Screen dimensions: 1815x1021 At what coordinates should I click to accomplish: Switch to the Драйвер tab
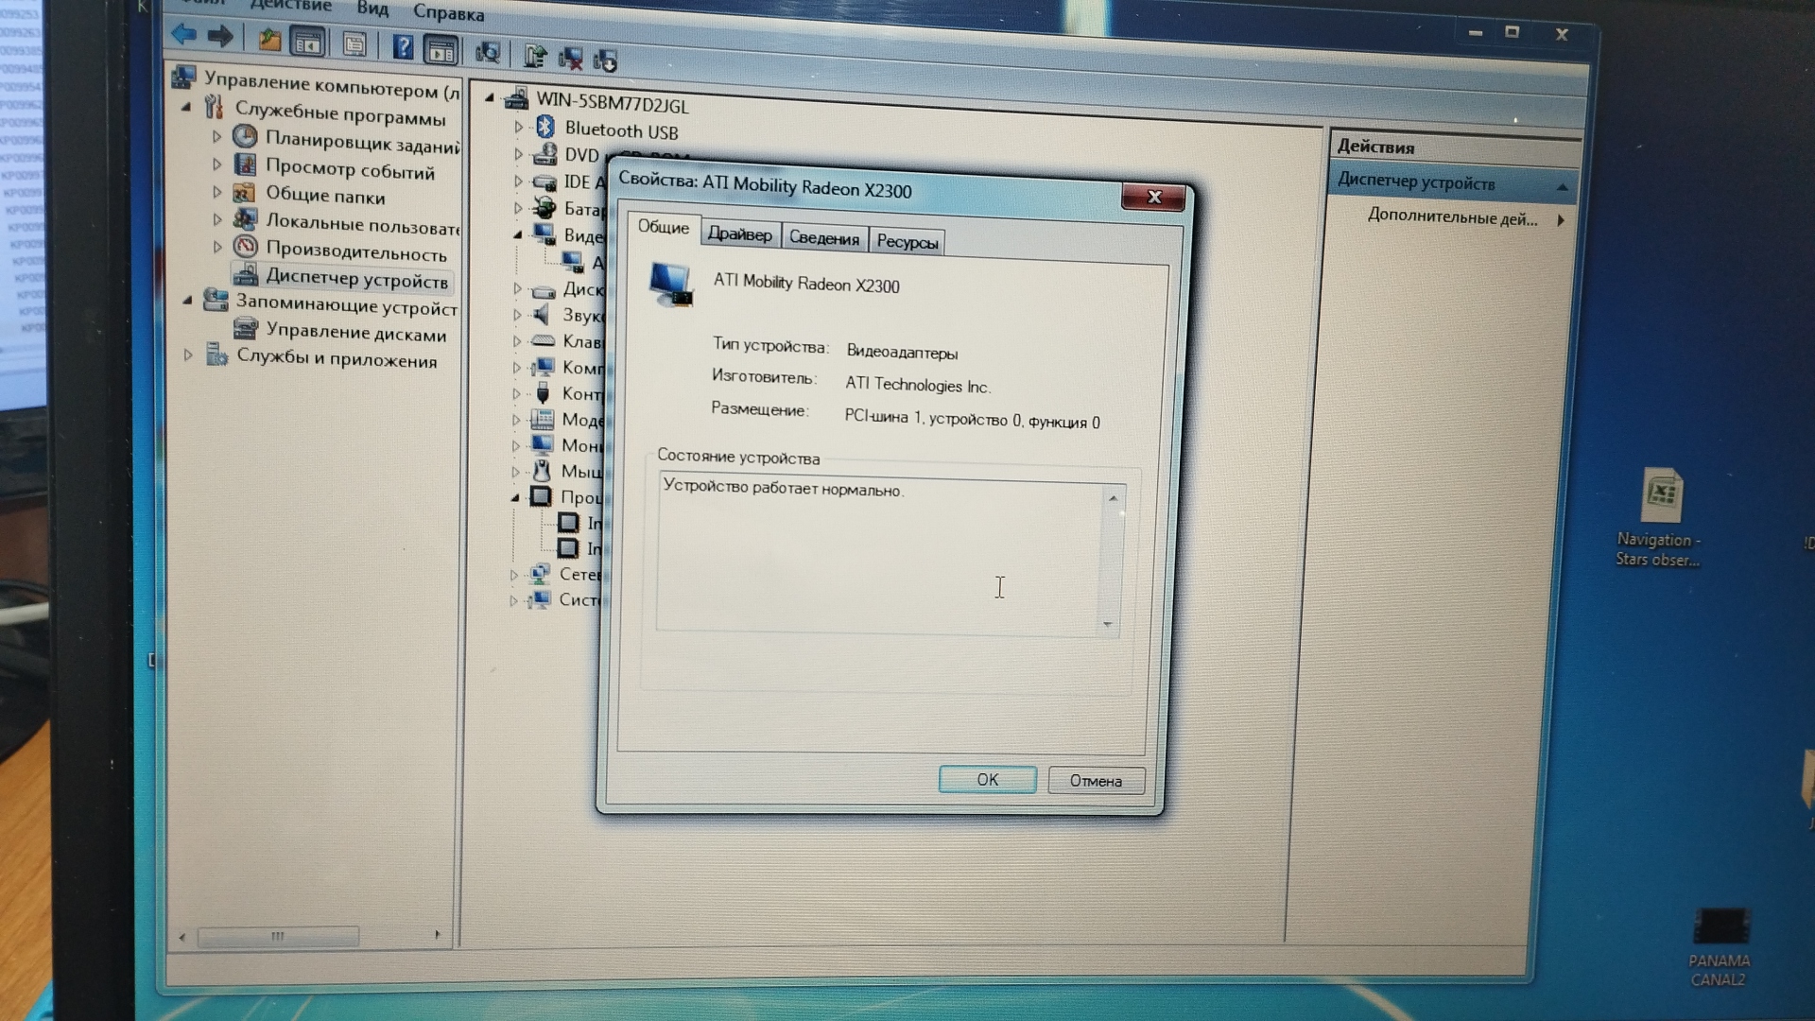(739, 234)
